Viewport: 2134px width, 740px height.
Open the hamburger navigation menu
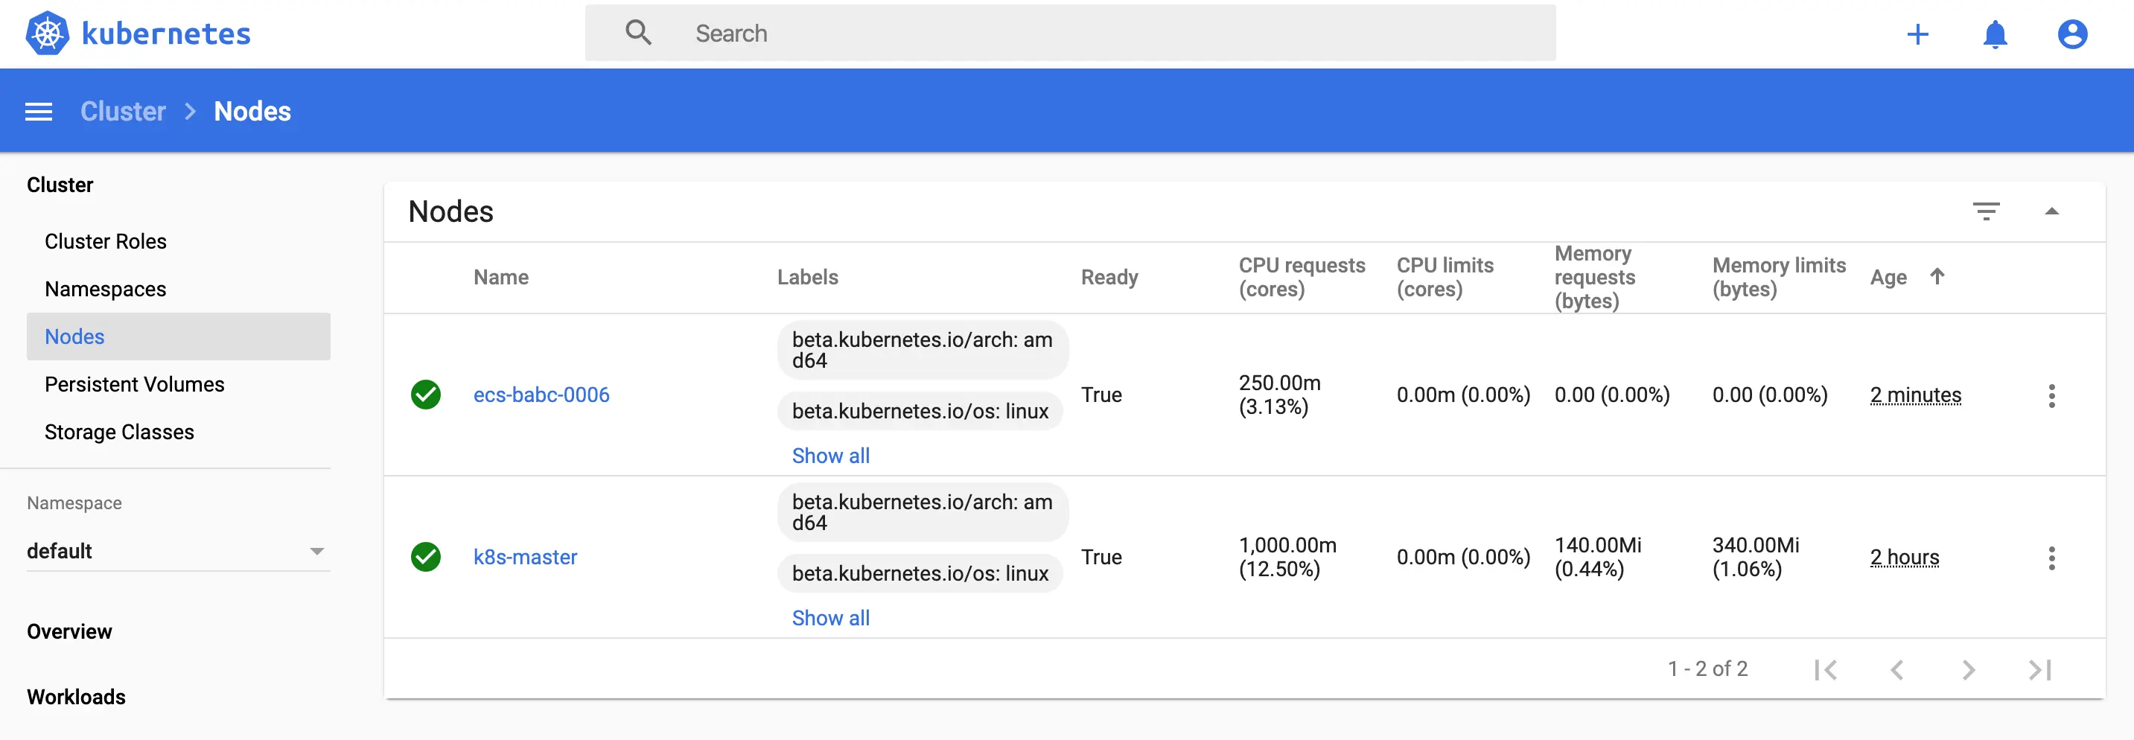[39, 111]
